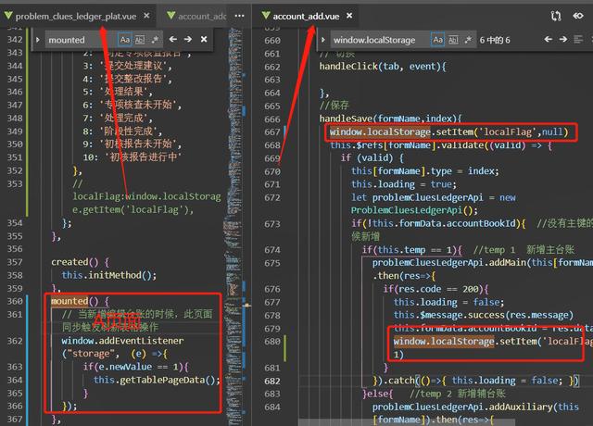This screenshot has width=593, height=426.
Task: Expand replace toggle in right find widget
Action: 323,40
